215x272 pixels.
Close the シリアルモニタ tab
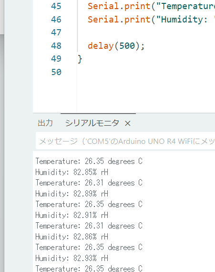coord(128,123)
